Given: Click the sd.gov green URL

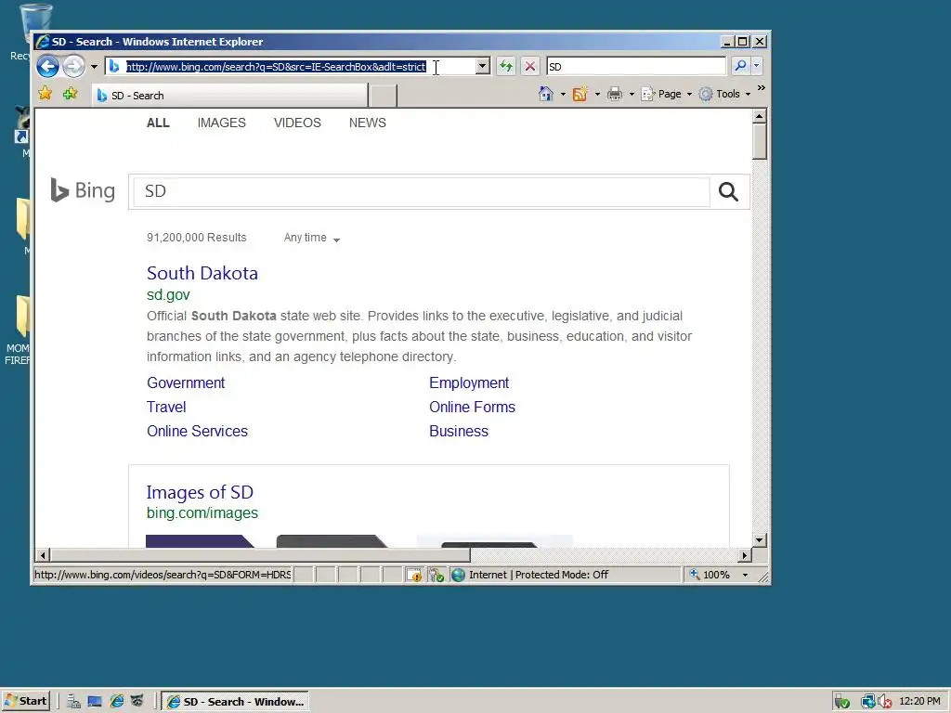Looking at the screenshot, I should (168, 294).
